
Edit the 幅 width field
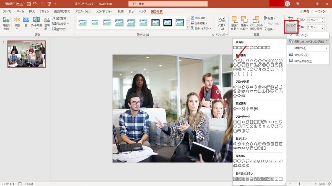pos(316,27)
